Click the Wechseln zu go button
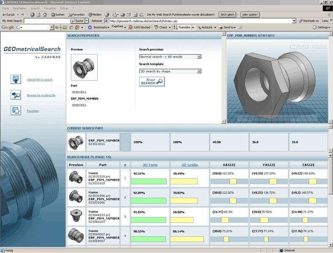 [309, 21]
